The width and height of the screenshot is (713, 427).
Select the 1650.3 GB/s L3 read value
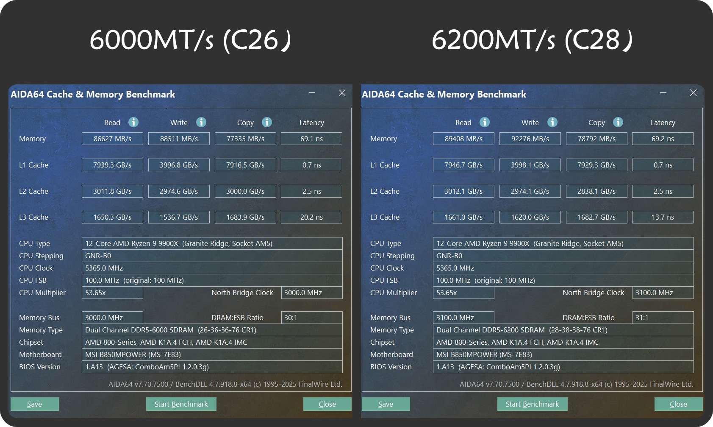tap(112, 217)
